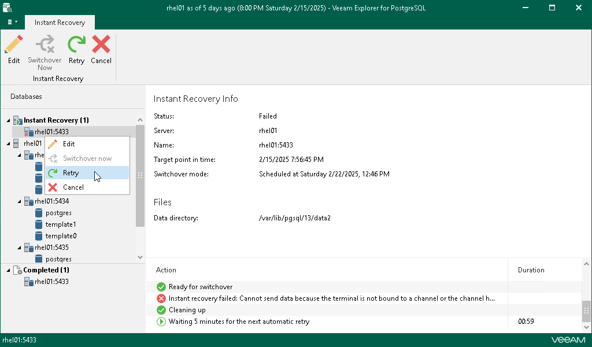Choose Retry from the context menu
This screenshot has height=347, width=592.
(x=87, y=172)
